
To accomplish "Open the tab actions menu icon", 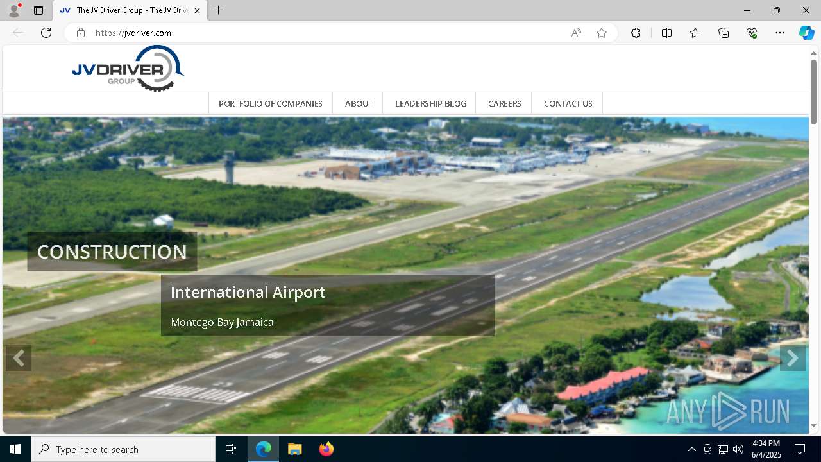I will pyautogui.click(x=38, y=10).
